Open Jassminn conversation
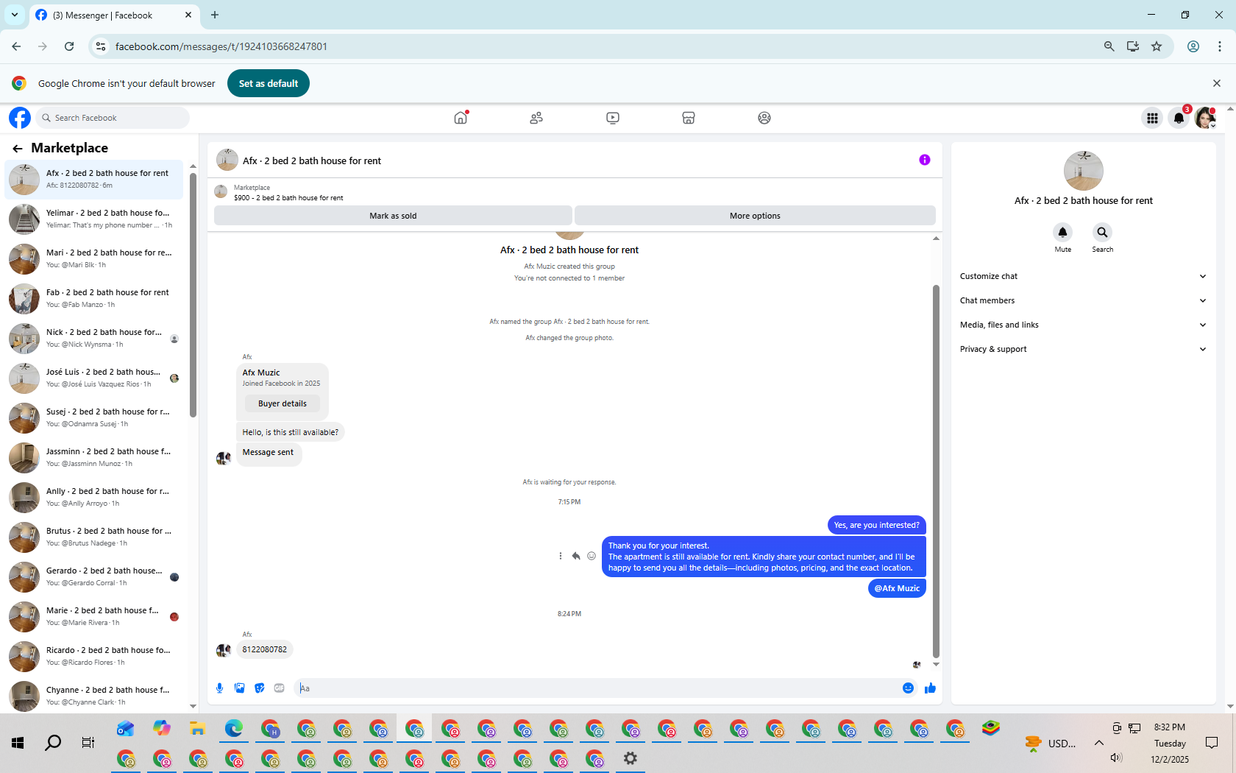 coord(94,457)
